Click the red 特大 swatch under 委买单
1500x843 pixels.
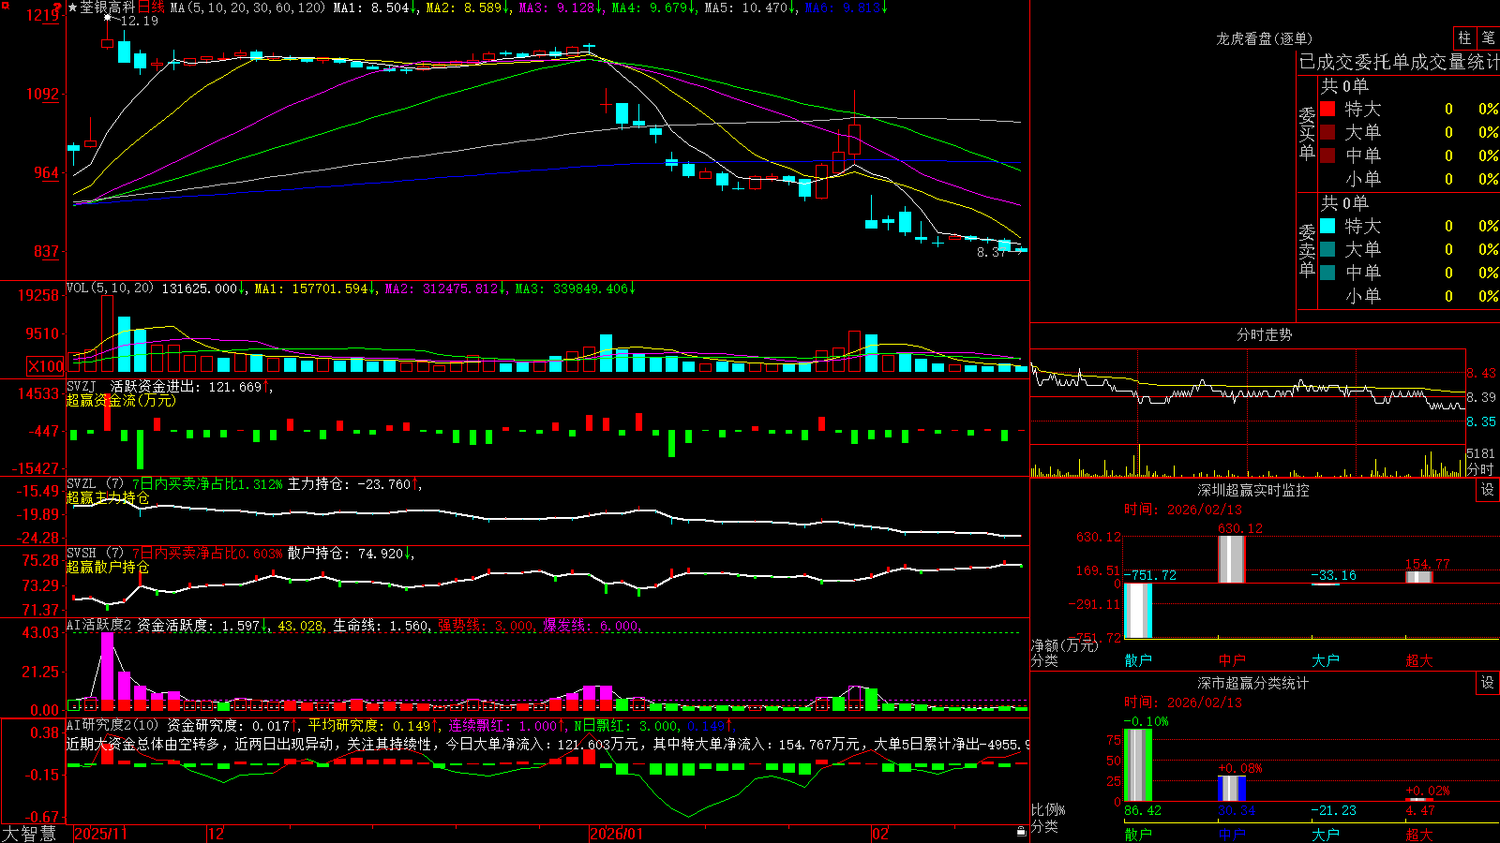[x=1327, y=109]
